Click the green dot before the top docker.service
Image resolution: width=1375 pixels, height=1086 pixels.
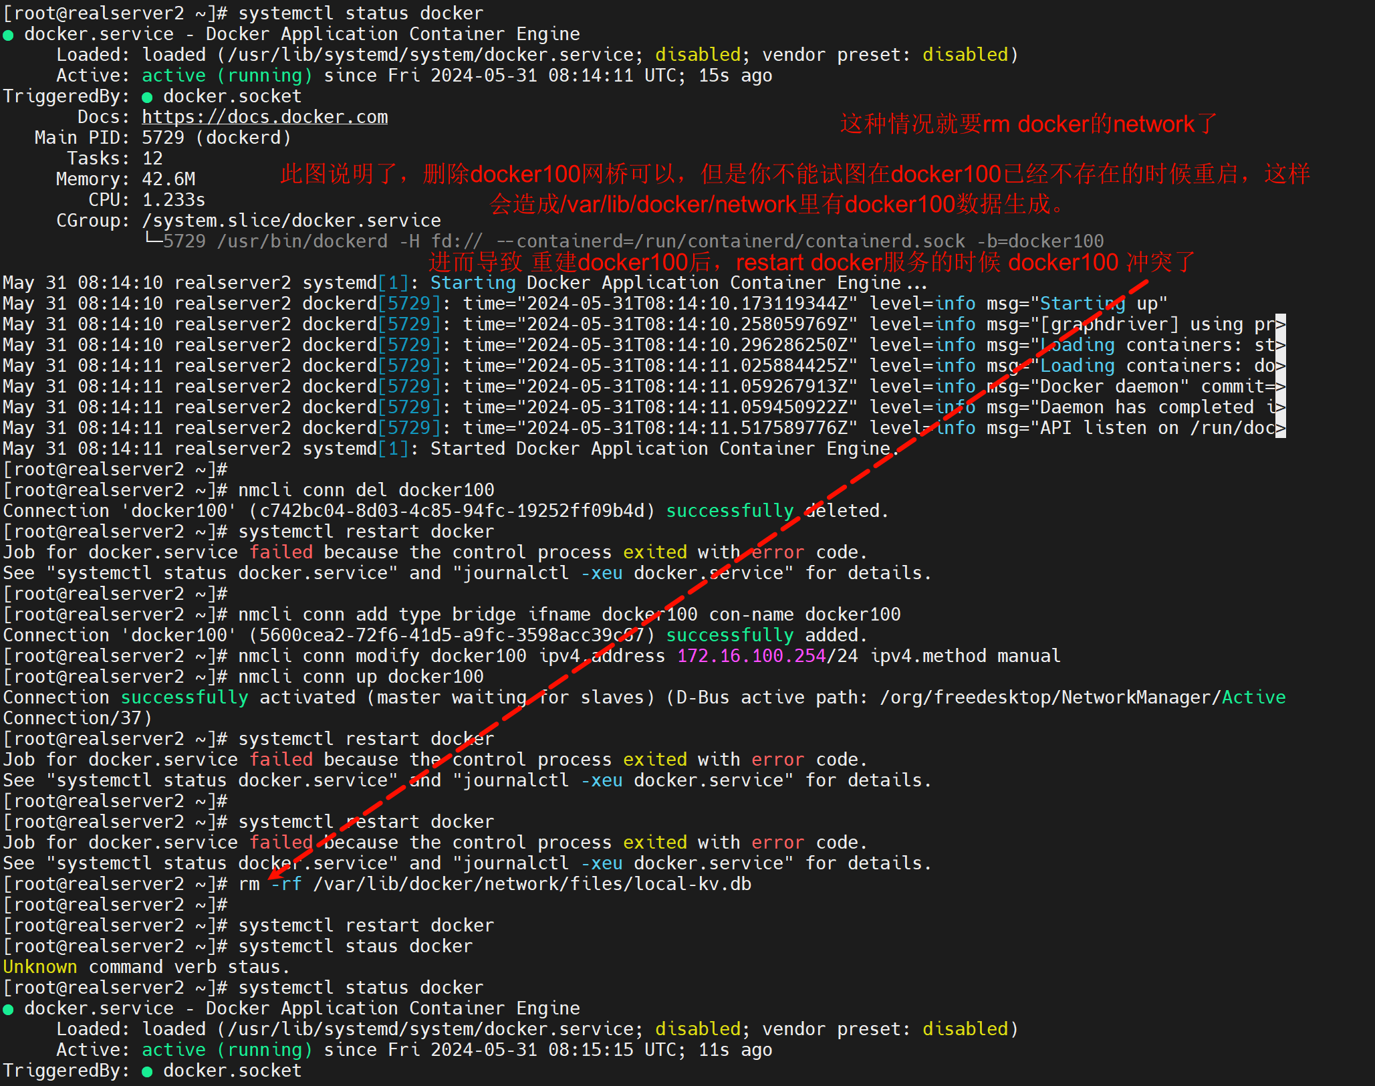pyautogui.click(x=9, y=35)
